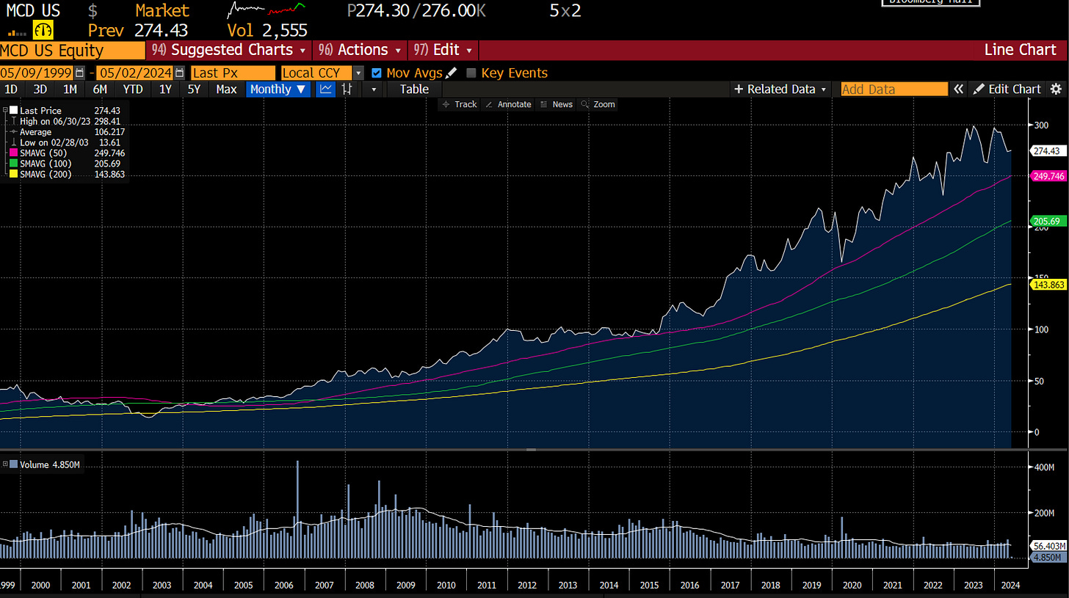Open chart settings gear icon
Screen dimensions: 1069x598
tap(1056, 89)
